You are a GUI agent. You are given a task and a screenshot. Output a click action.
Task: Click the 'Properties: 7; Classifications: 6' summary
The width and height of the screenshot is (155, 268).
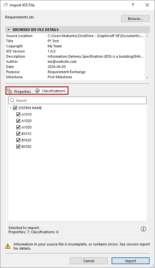click(33, 232)
